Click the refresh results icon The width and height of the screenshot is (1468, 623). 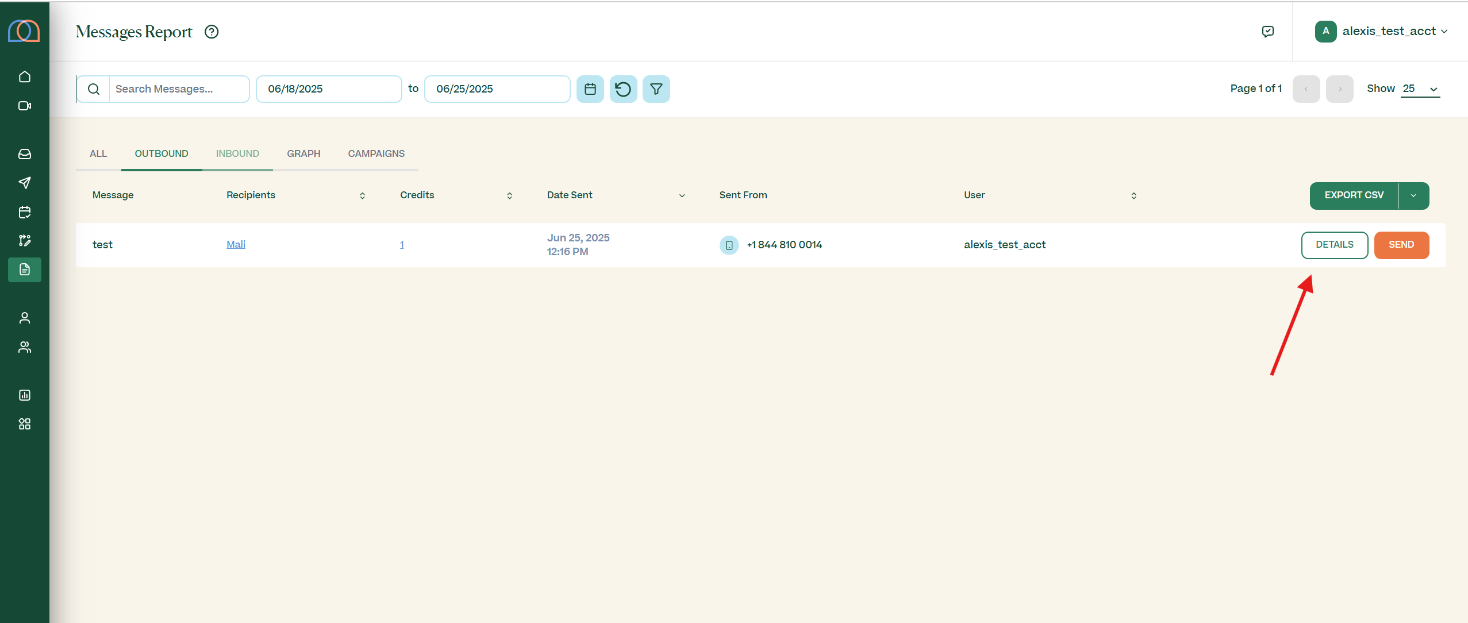(623, 89)
